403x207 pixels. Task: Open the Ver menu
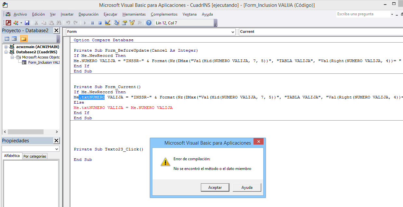point(53,14)
